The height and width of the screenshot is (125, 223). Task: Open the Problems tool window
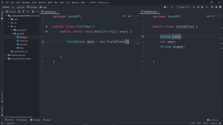(22, 120)
